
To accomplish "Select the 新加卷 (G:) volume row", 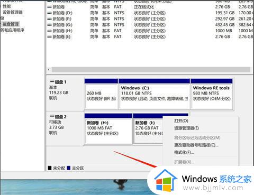I will [150, 25].
